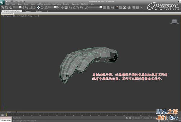181x122 pixels.
Task: Open the Tools menu
Action: click(13, 4)
